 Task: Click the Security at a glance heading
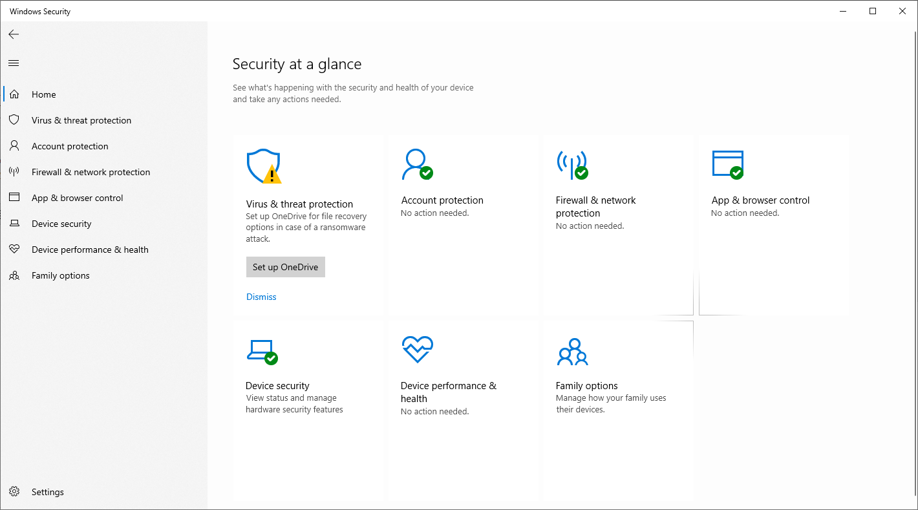coord(297,64)
